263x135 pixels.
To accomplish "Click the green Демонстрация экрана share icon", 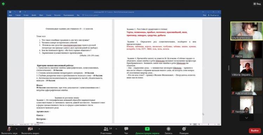I will point(147,129).
